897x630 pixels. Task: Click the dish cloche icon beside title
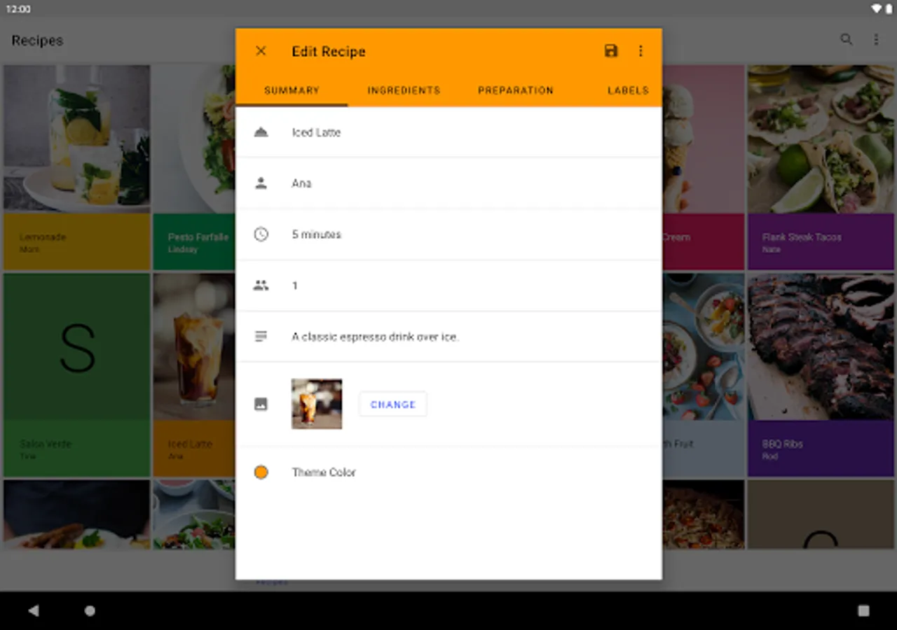point(261,132)
